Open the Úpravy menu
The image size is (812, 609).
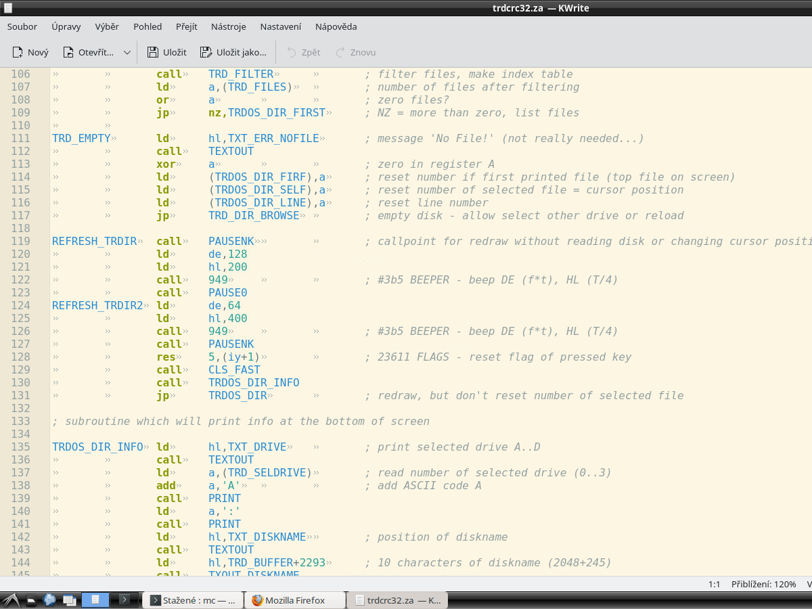(66, 26)
